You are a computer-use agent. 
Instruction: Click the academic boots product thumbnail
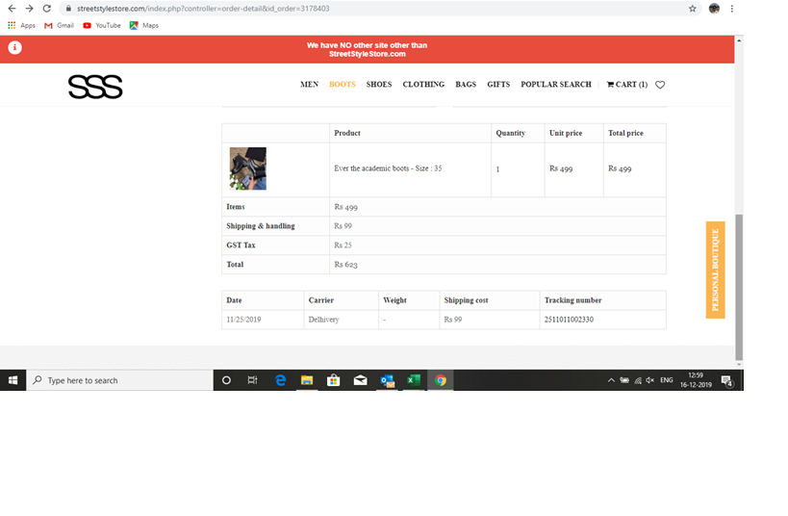[248, 168]
